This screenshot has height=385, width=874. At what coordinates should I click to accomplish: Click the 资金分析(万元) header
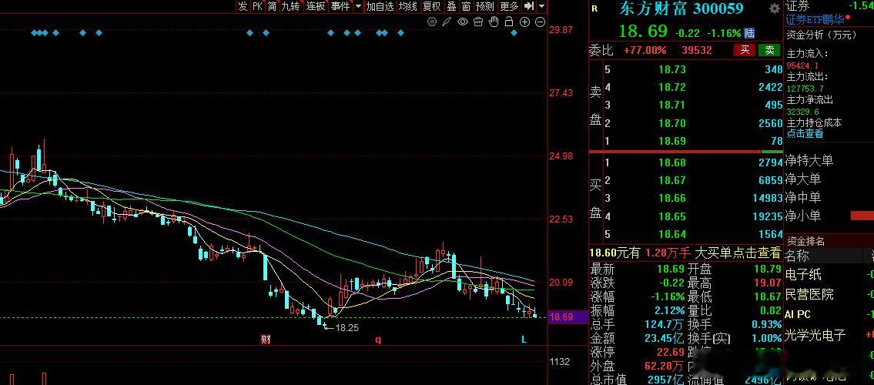(821, 35)
